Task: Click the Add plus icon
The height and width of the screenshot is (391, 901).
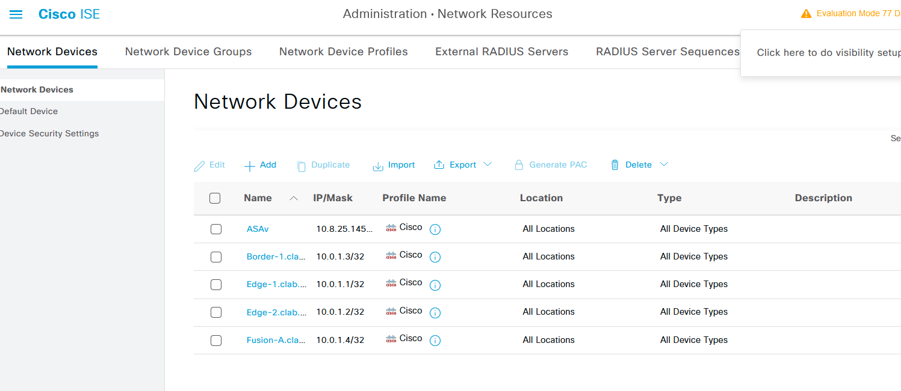Action: click(x=250, y=166)
